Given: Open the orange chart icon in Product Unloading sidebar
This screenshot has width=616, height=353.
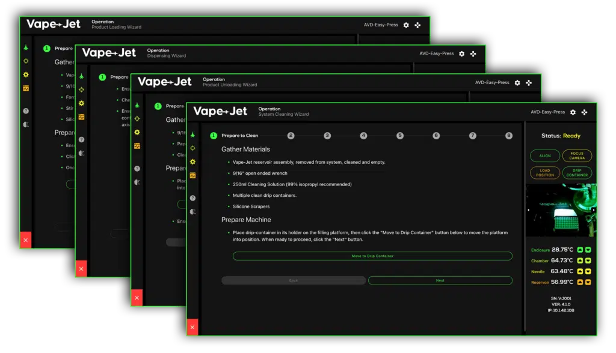Looking at the screenshot, I should (x=137, y=146).
